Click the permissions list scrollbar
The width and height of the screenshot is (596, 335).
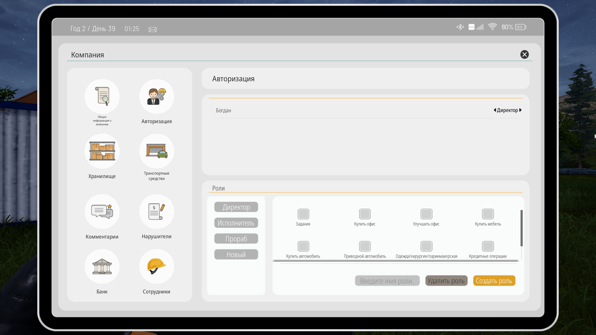point(521,228)
